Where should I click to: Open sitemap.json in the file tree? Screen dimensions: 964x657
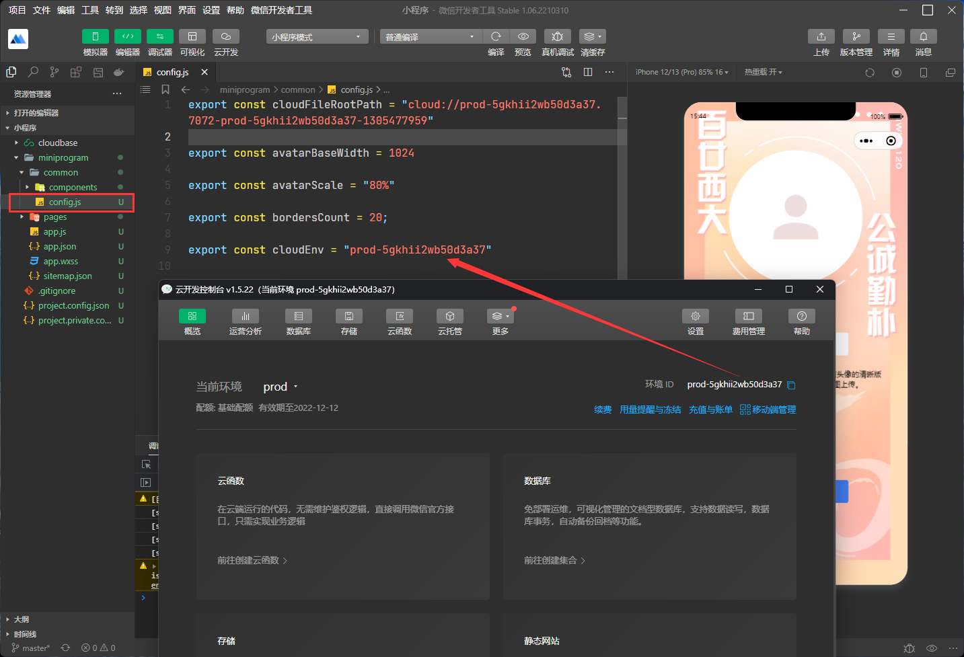click(x=67, y=276)
